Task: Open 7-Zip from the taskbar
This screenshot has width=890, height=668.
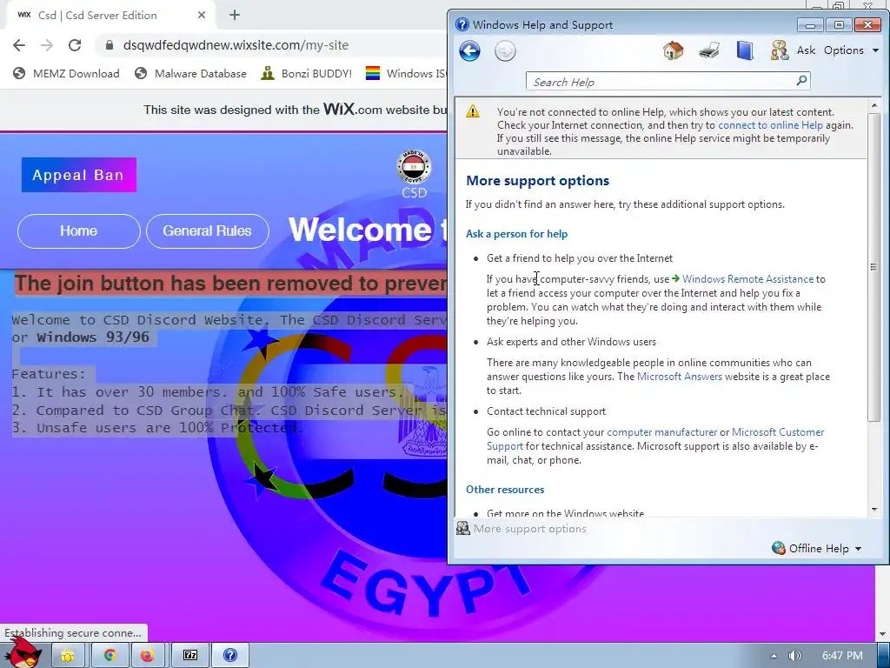Action: pyautogui.click(x=190, y=656)
